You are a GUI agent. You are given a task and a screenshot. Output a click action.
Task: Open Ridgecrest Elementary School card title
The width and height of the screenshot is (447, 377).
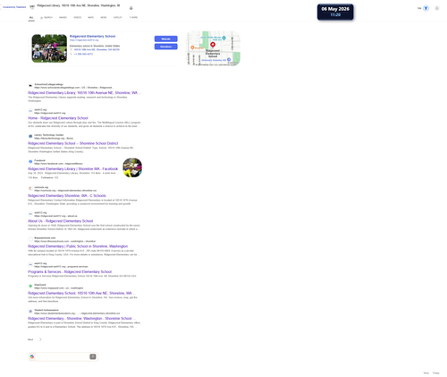[92, 36]
